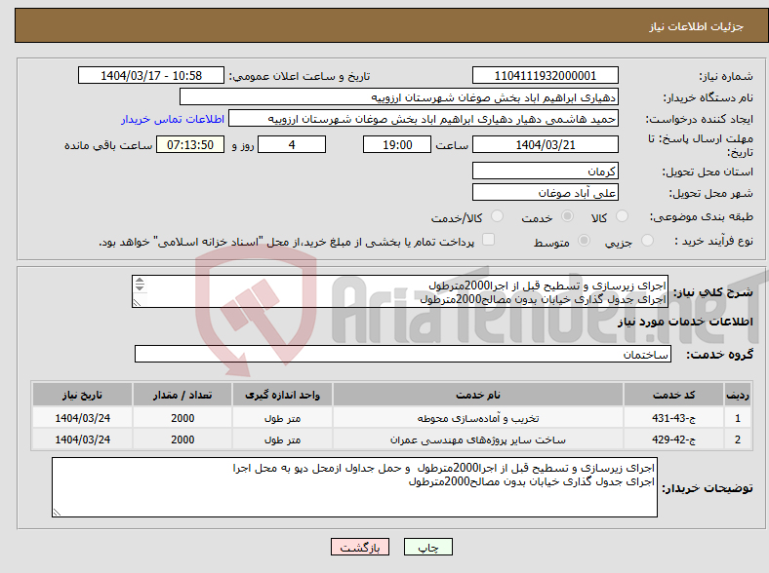Click quantity 2000 in row 2

pos(182,439)
